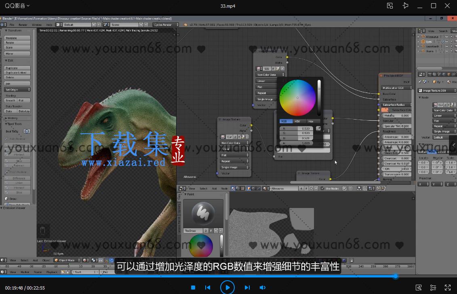457x294 pixels.
Task: Click the image browse icon on lower Image Texture node
Action: click(223, 137)
